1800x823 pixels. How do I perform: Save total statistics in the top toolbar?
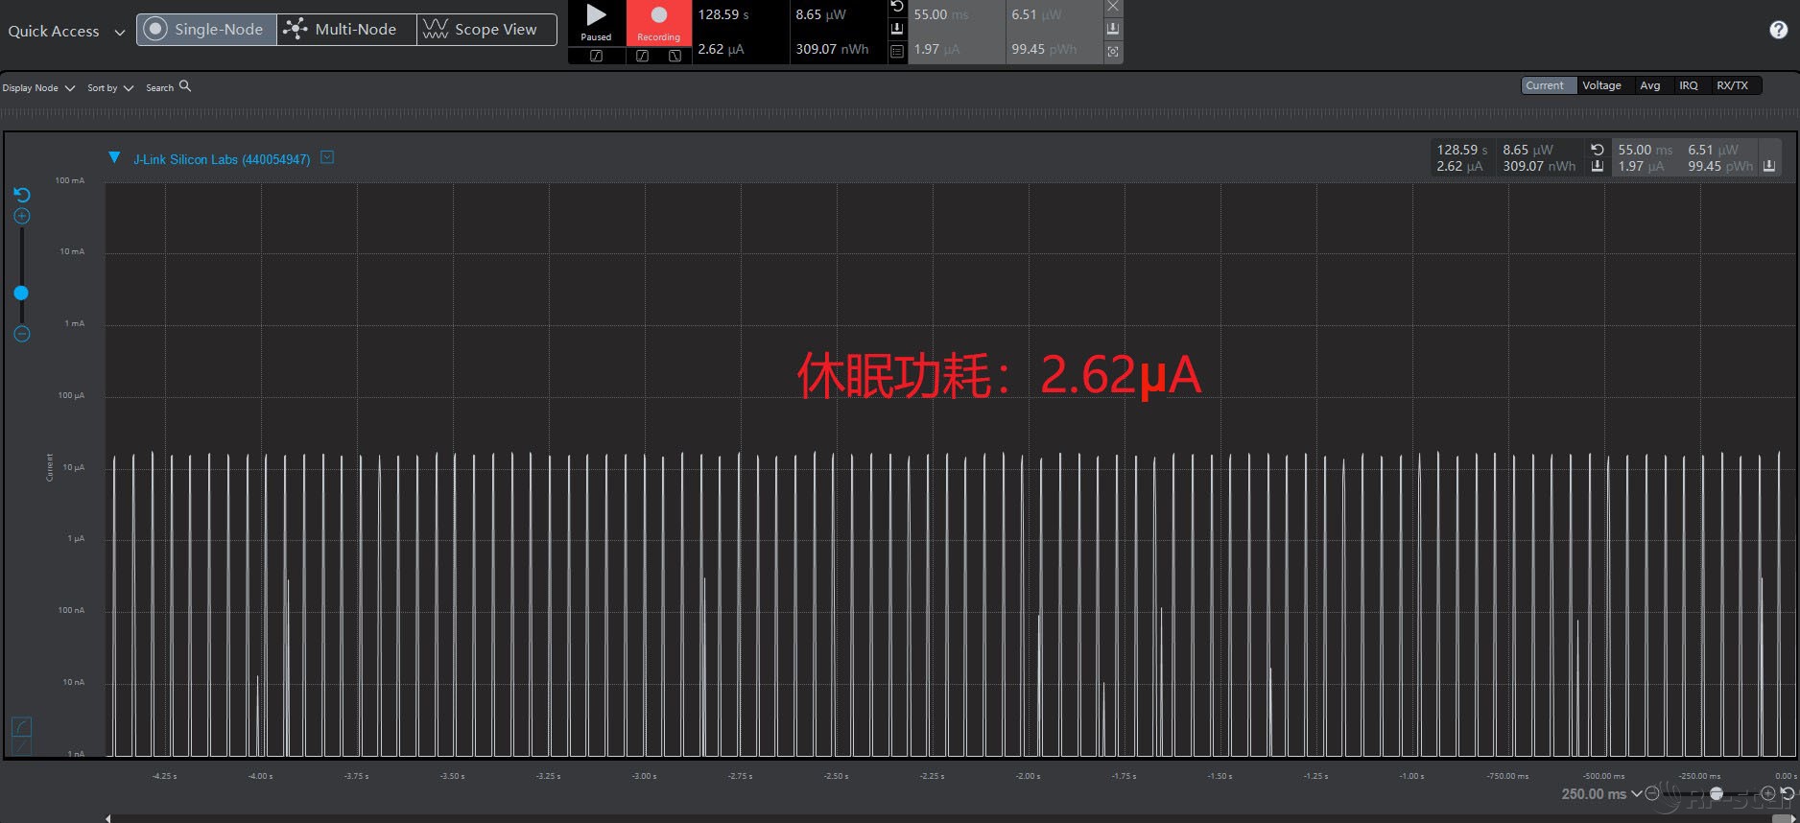click(x=897, y=29)
